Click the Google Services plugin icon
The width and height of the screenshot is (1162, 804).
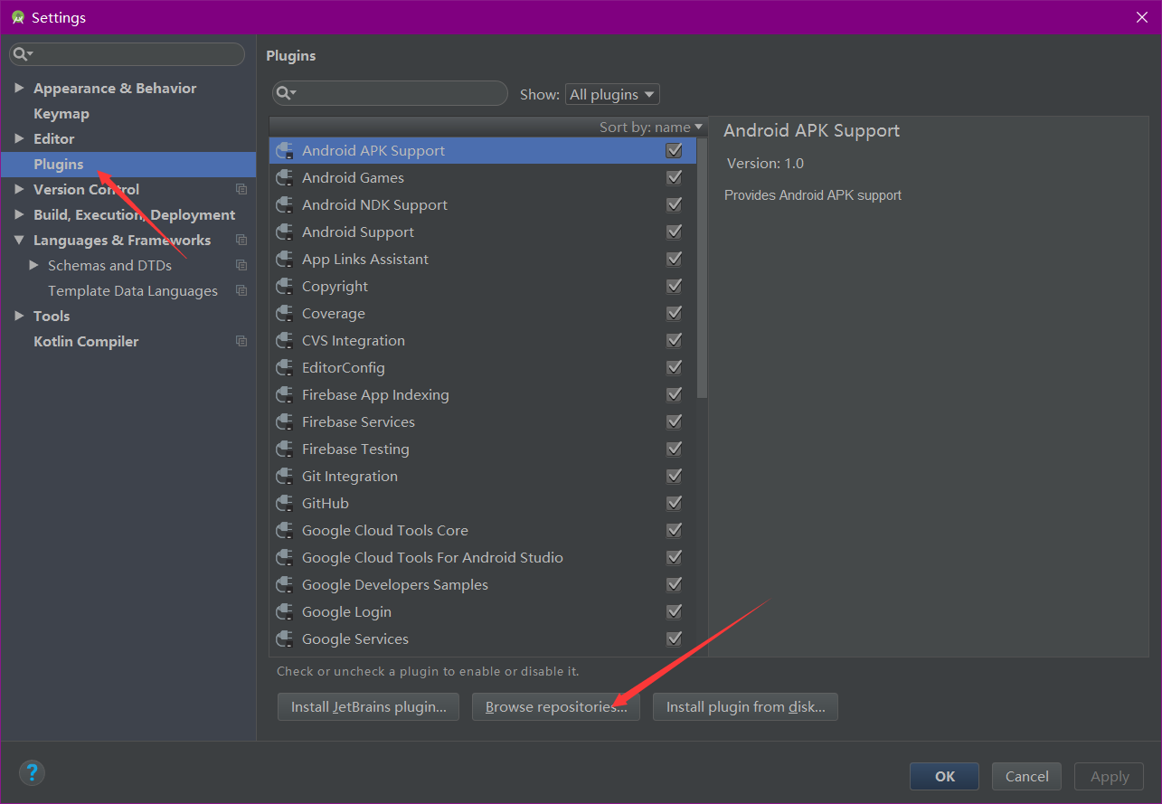point(285,639)
